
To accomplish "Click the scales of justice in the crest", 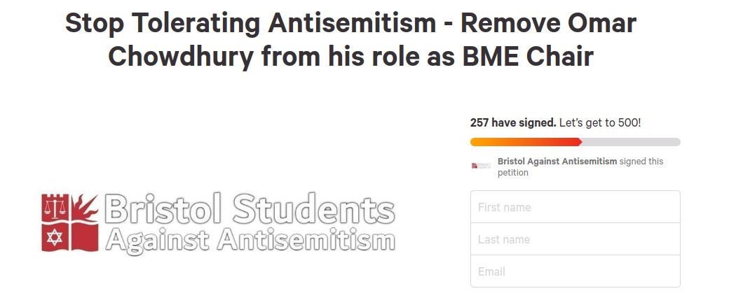I will 55,208.
